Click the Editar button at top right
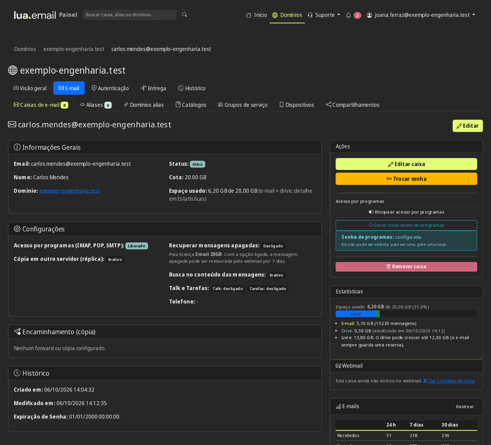Image resolution: width=491 pixels, height=445 pixels. tap(468, 126)
